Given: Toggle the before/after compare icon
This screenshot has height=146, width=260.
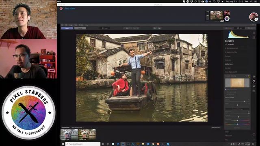Looking at the screenshot, I should (x=159, y=28).
